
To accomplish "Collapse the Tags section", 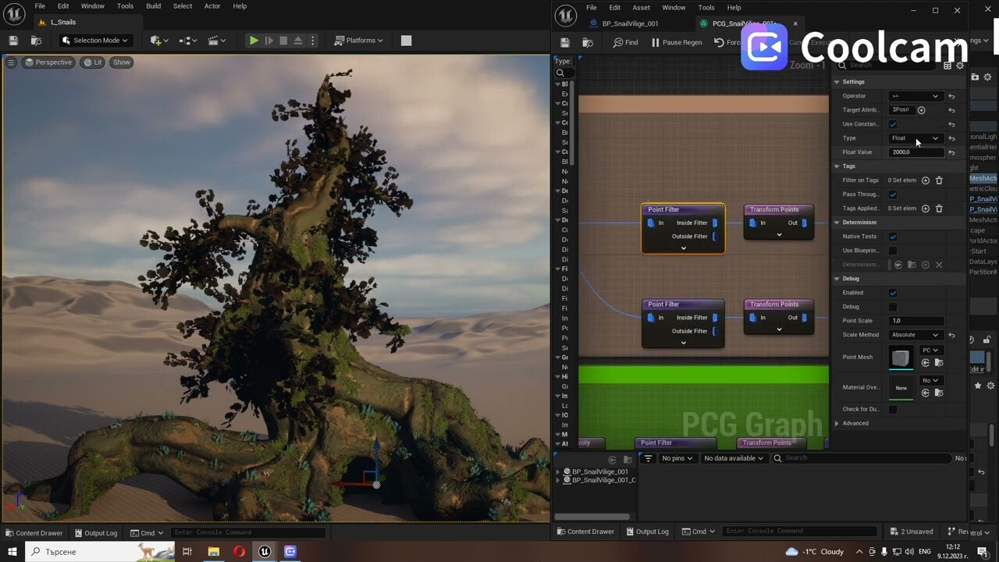I will pos(837,166).
